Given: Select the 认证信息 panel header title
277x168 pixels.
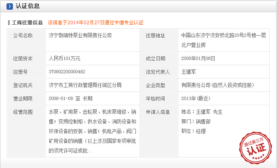Looking at the screenshot, I should [27, 6].
